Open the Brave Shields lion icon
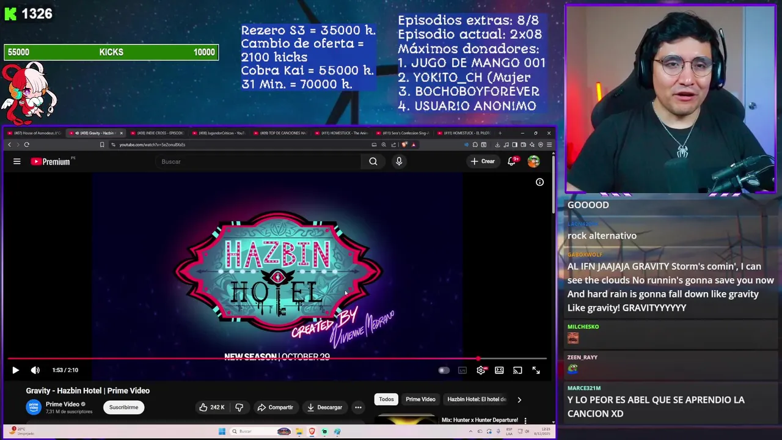Screen dimensions: 782x440 [x=404, y=145]
